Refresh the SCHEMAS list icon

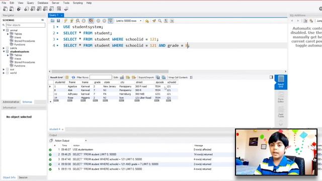point(42,20)
